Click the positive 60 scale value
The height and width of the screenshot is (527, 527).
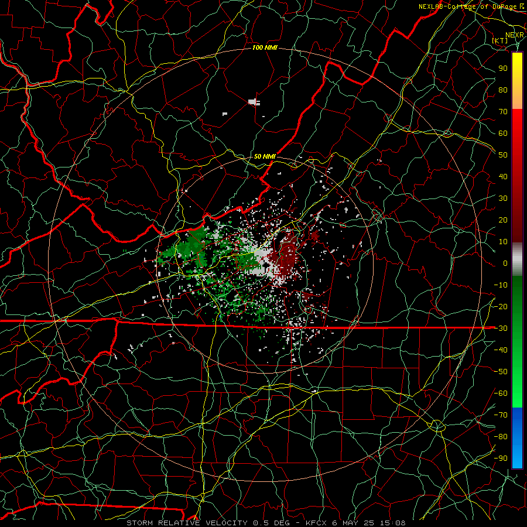pyautogui.click(x=503, y=133)
